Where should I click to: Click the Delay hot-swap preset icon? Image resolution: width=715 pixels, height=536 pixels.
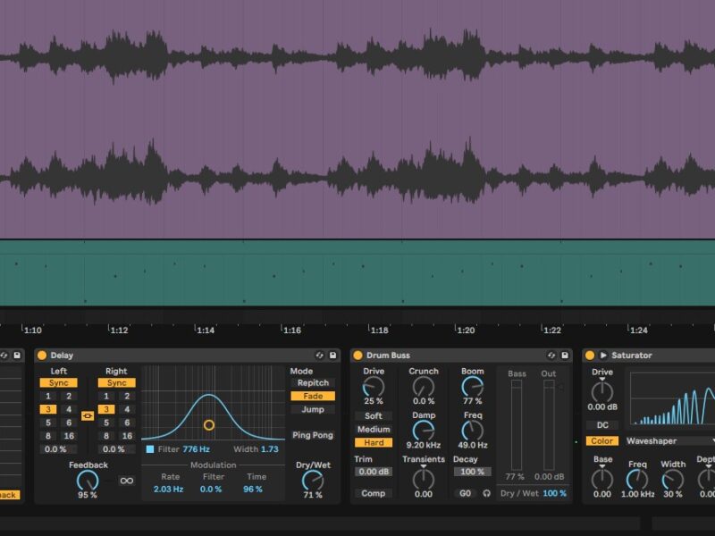319,356
